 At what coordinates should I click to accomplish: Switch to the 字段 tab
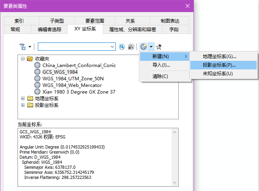coord(176,29)
